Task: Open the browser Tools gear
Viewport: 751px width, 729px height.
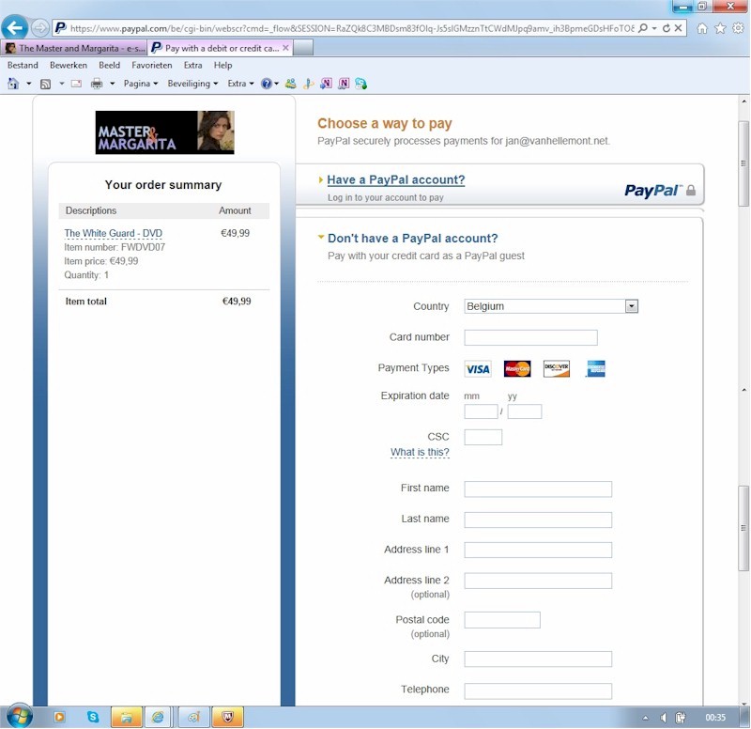Action: (738, 29)
